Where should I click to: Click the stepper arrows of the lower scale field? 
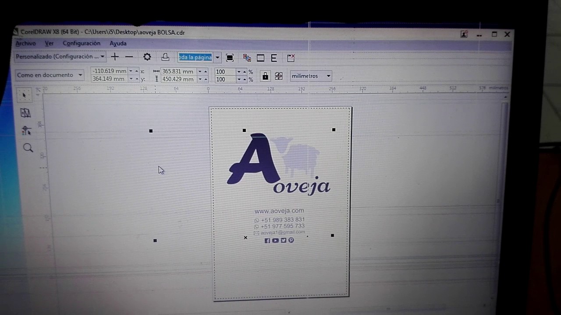242,80
